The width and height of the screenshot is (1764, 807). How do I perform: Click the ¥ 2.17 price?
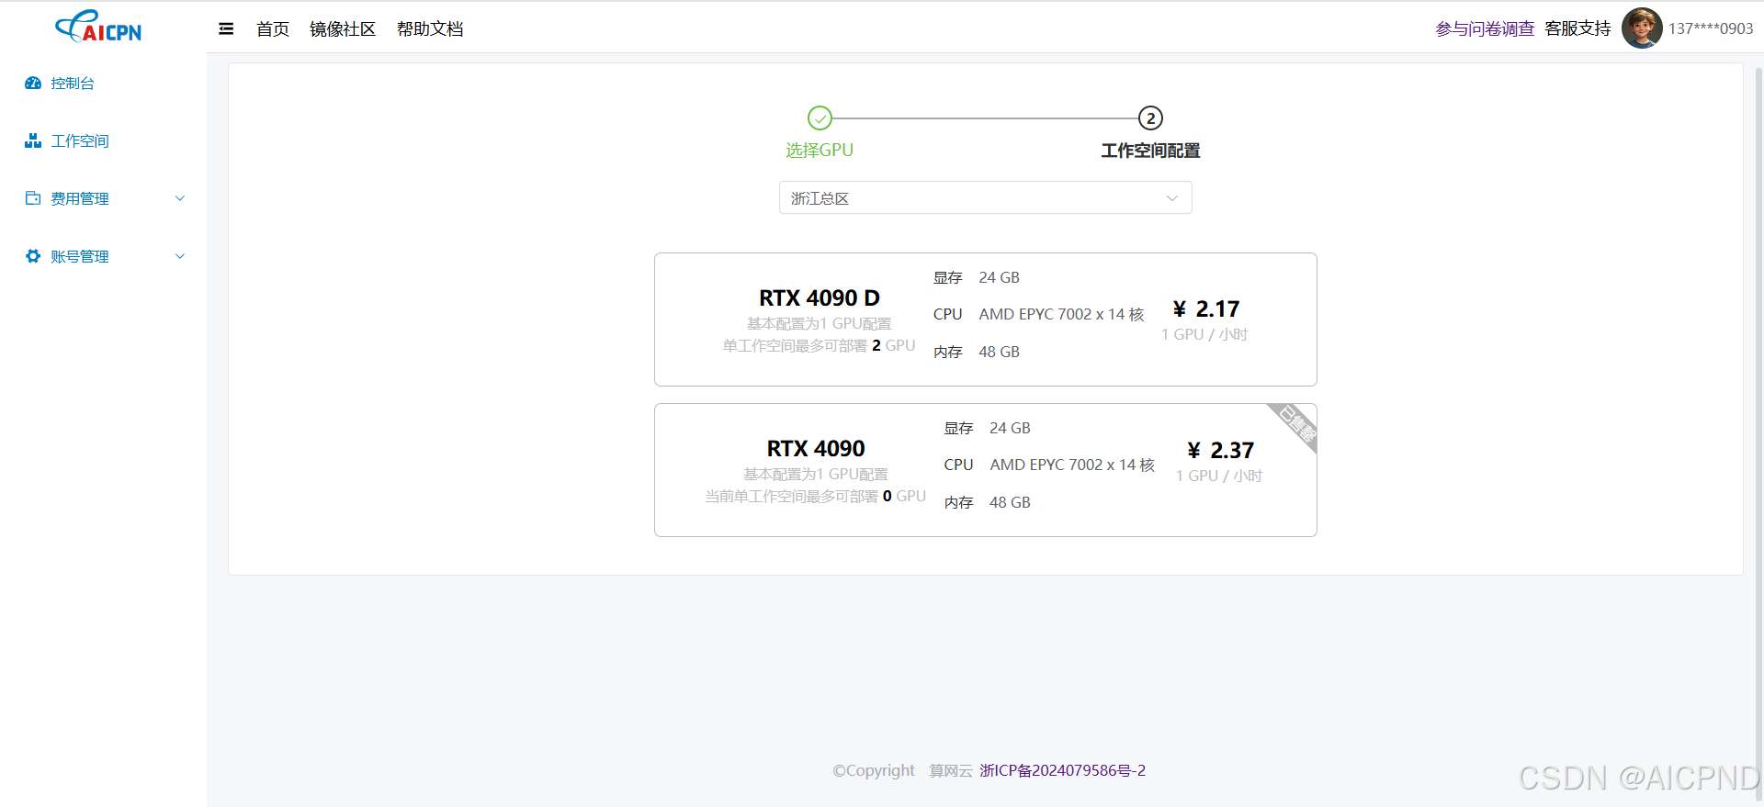pos(1205,308)
